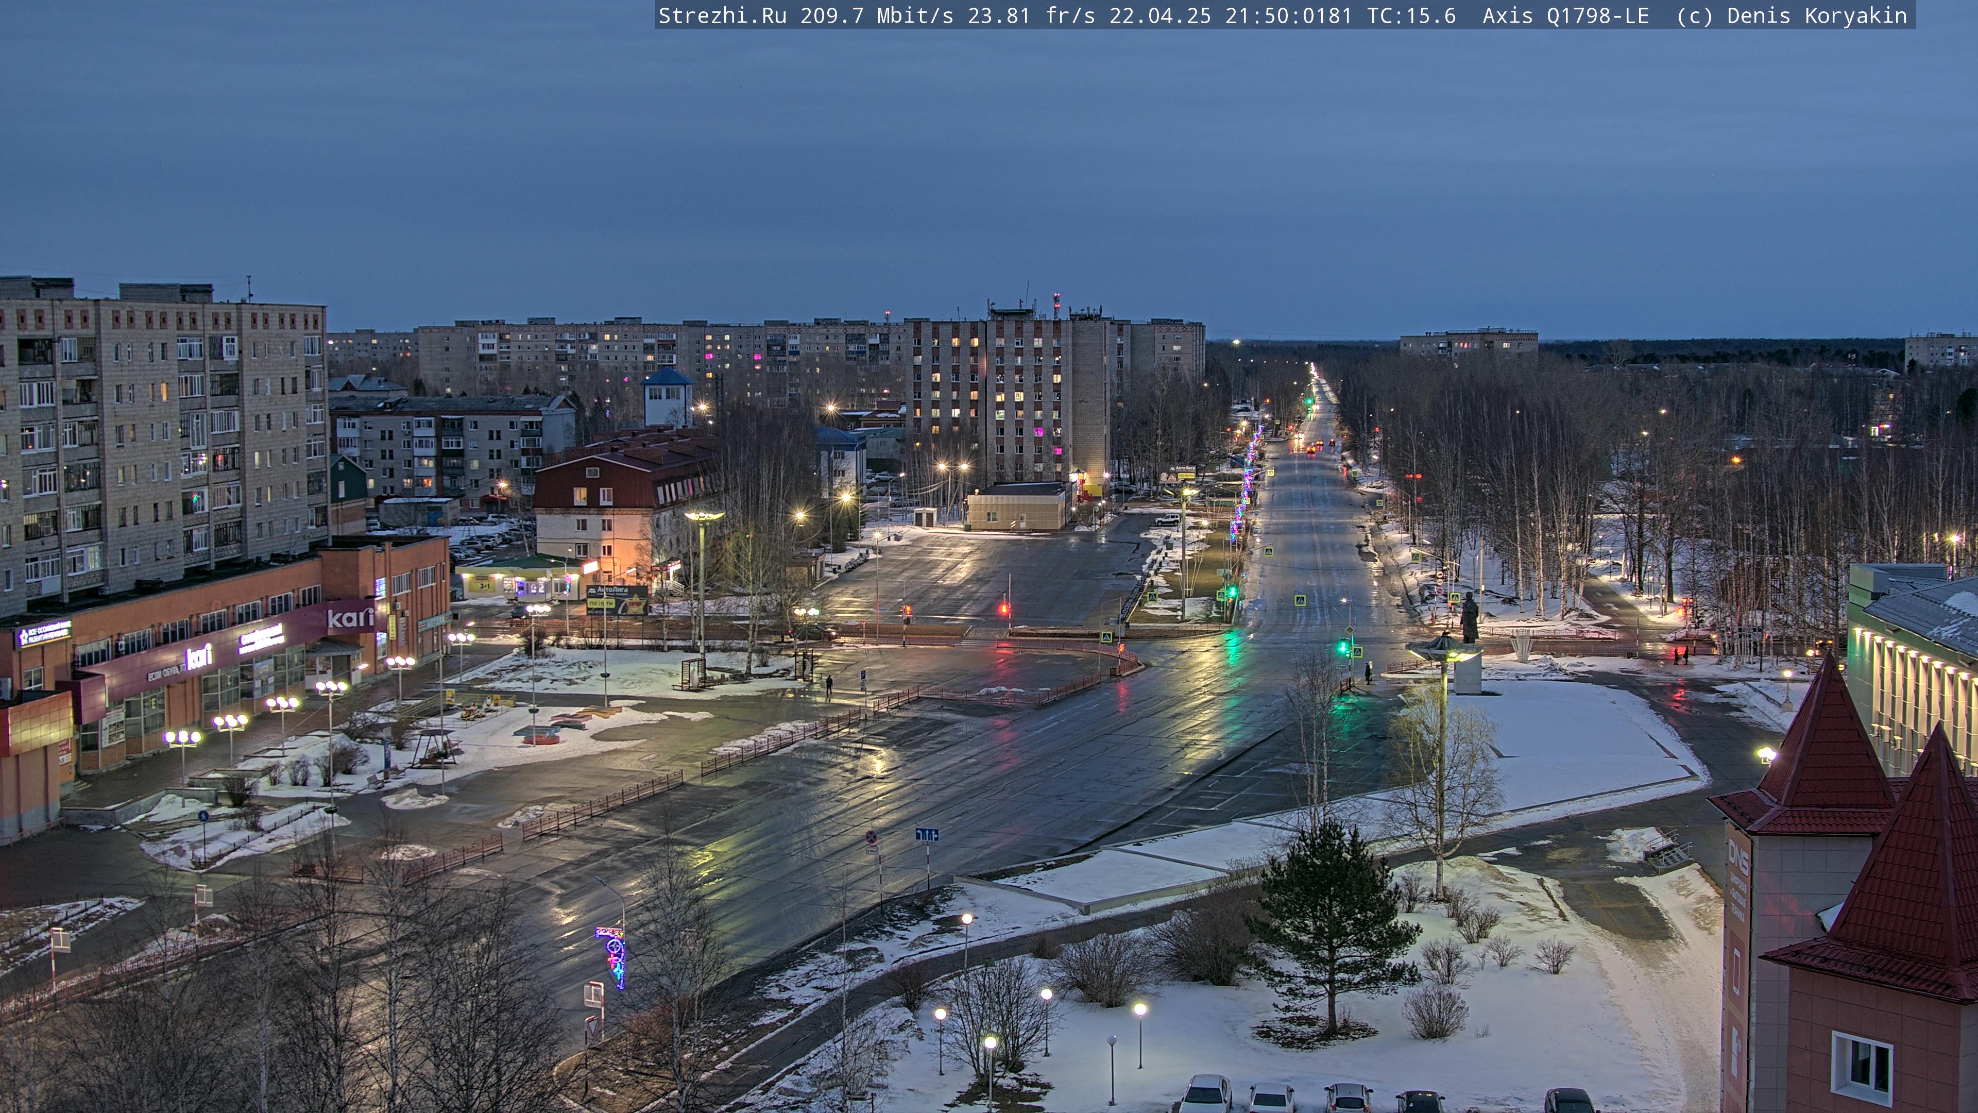Select the "(c) Denis Koryakin" copyright text
The width and height of the screenshot is (1978, 1113).
click(1792, 16)
